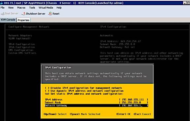Click Shutdown Server button label

[36, 14]
